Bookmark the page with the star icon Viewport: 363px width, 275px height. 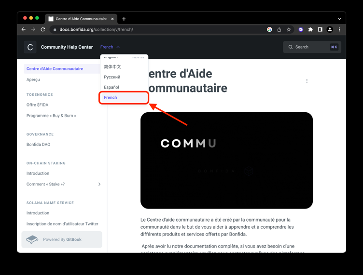pos(289,29)
